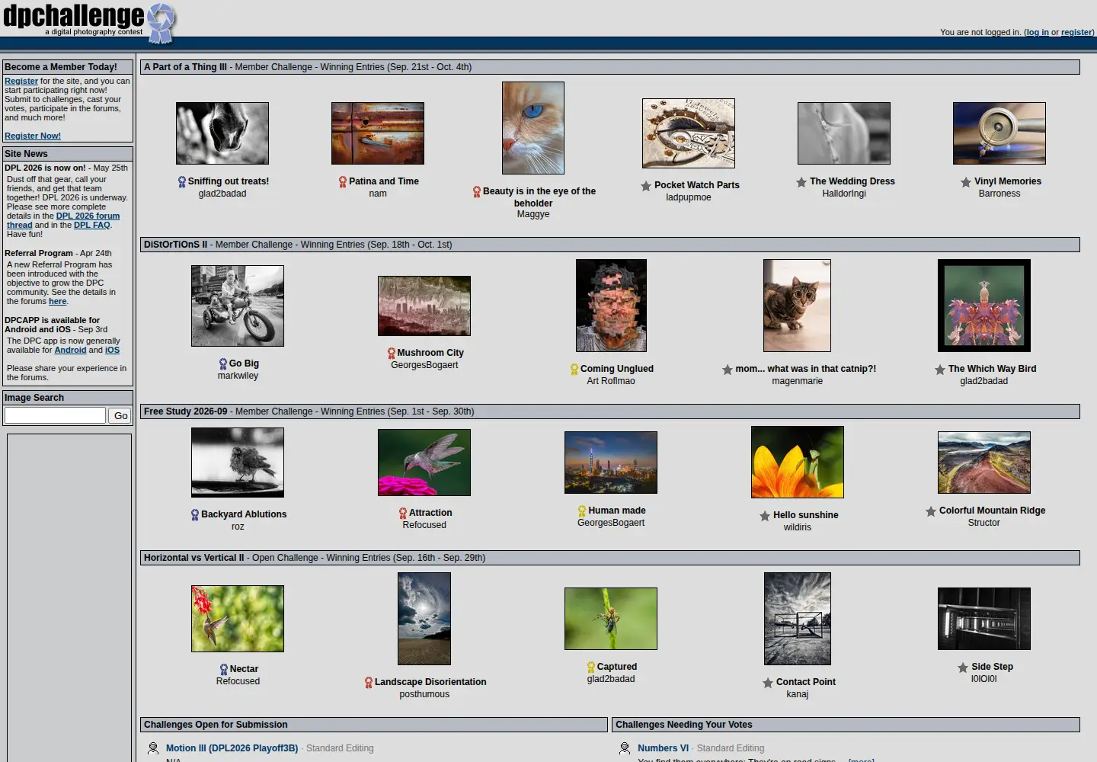
Task: Click the star icon next to Pocket Watch Parts
Action: pos(646,186)
